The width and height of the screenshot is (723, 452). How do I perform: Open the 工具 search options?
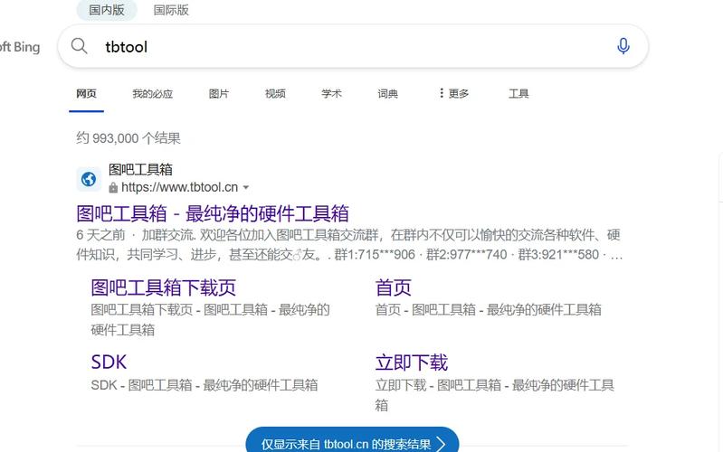pyautogui.click(x=518, y=93)
